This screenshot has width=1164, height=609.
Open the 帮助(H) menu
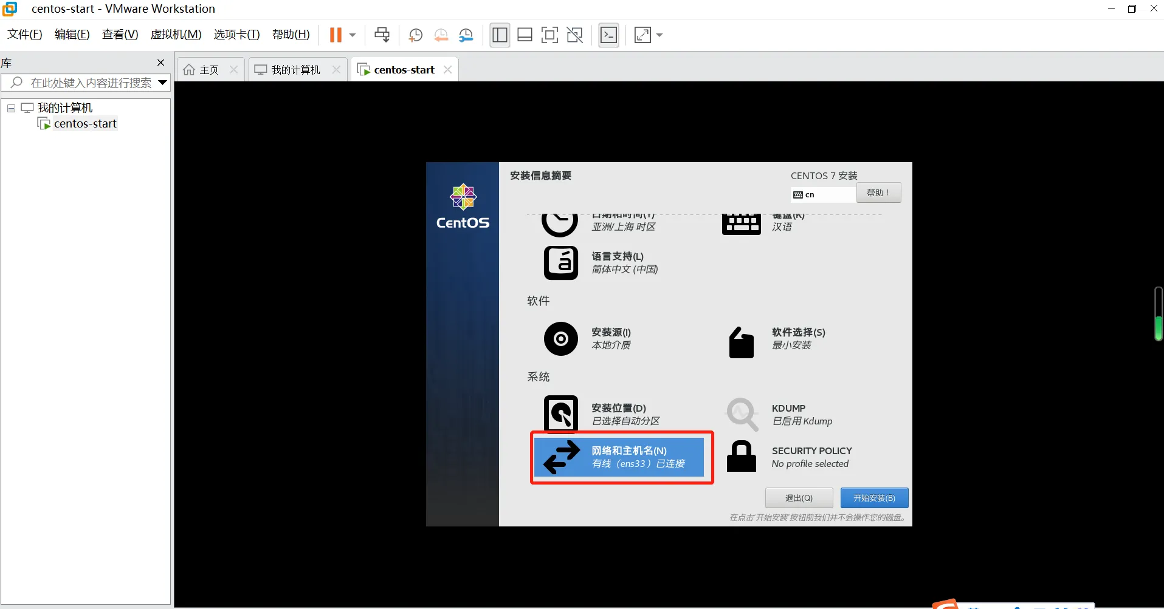(x=291, y=35)
